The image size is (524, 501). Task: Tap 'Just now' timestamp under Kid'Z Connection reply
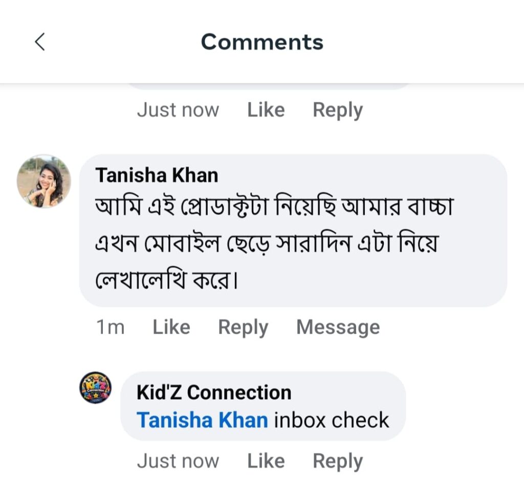coord(178,461)
